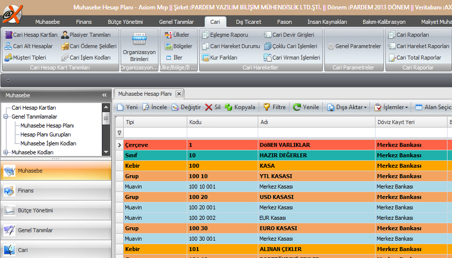Click the Yeni toolbar button
This screenshot has height=258, width=452.
click(x=127, y=107)
